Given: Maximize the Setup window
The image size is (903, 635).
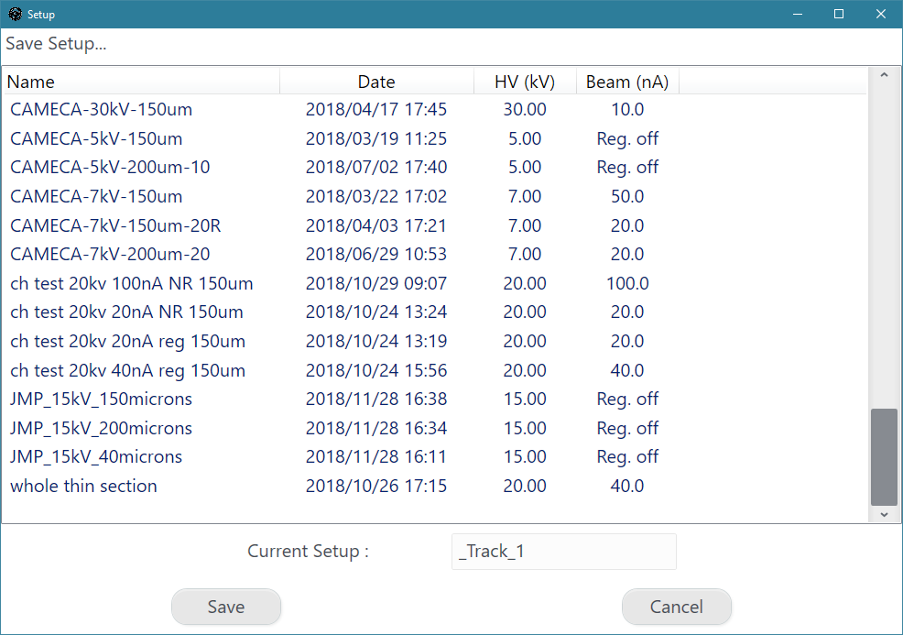Looking at the screenshot, I should click(x=839, y=14).
